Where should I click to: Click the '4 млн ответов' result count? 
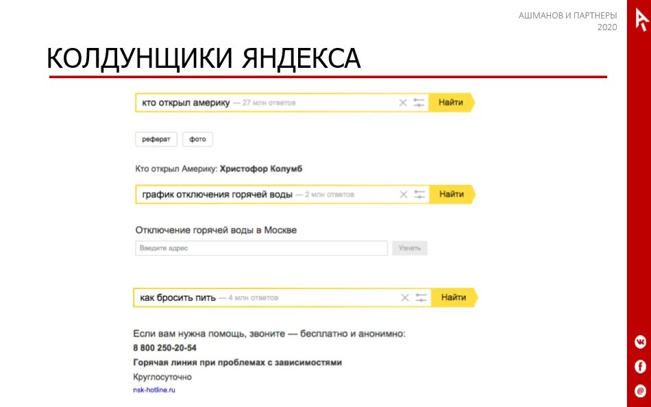[254, 298]
